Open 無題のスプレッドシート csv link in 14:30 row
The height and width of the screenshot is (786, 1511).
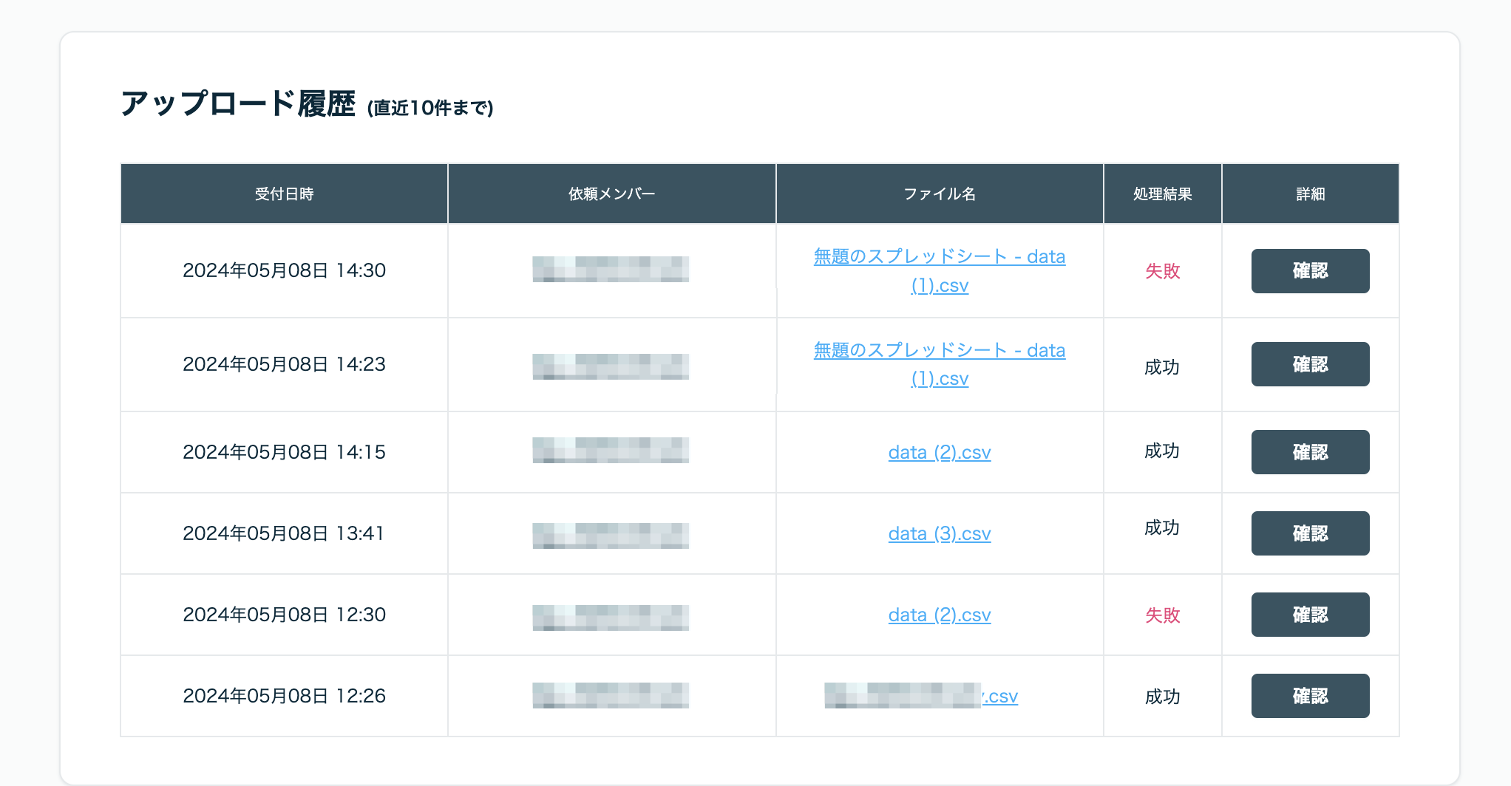click(940, 271)
